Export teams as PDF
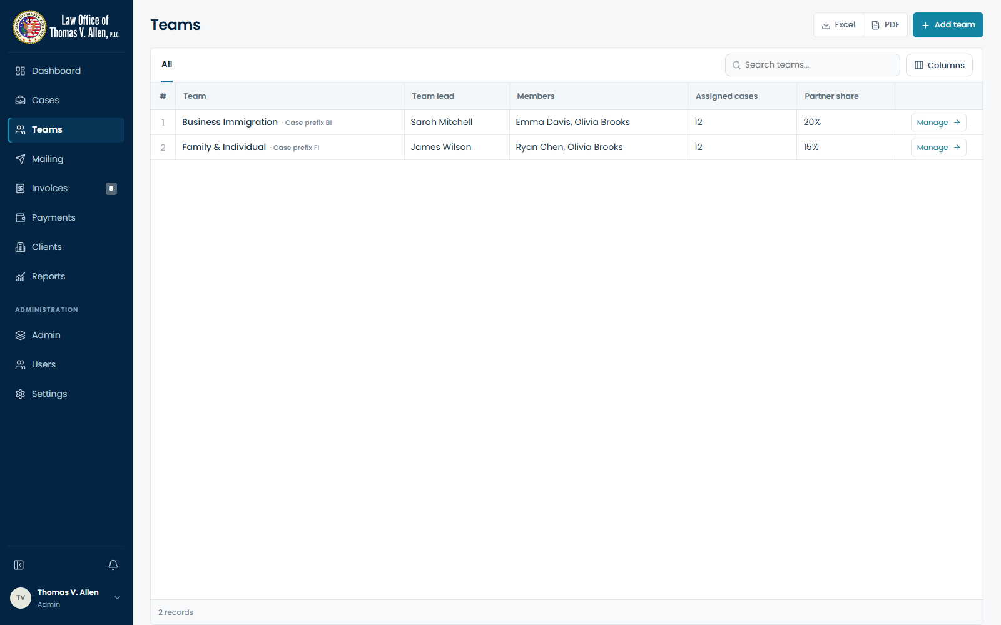This screenshot has height=625, width=1001. coord(885,25)
